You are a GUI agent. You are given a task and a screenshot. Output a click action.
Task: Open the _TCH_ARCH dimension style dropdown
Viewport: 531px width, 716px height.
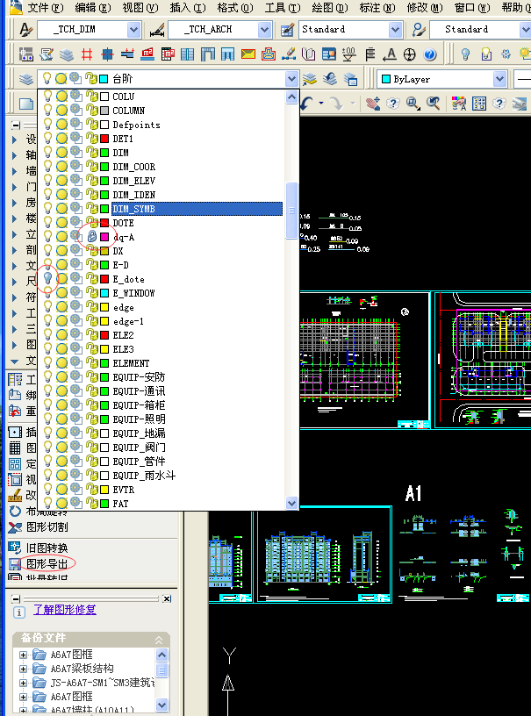(x=264, y=30)
